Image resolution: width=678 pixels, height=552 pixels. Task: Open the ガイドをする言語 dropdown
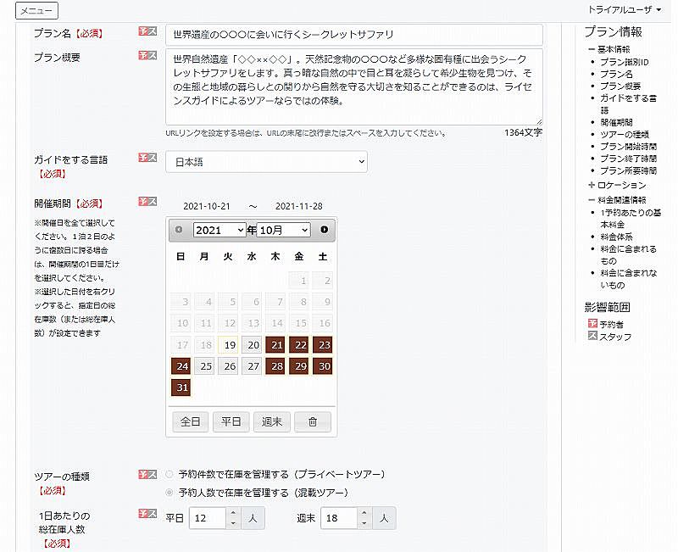tap(266, 161)
